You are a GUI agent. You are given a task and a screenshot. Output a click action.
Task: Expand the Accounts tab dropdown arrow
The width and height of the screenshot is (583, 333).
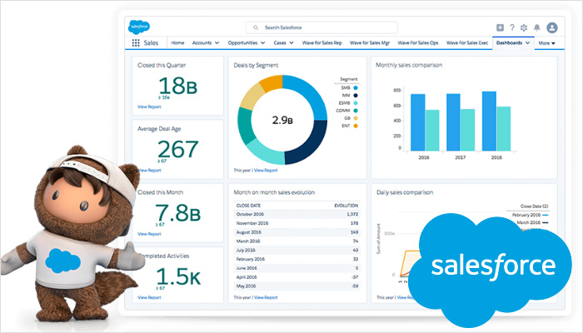pos(217,42)
